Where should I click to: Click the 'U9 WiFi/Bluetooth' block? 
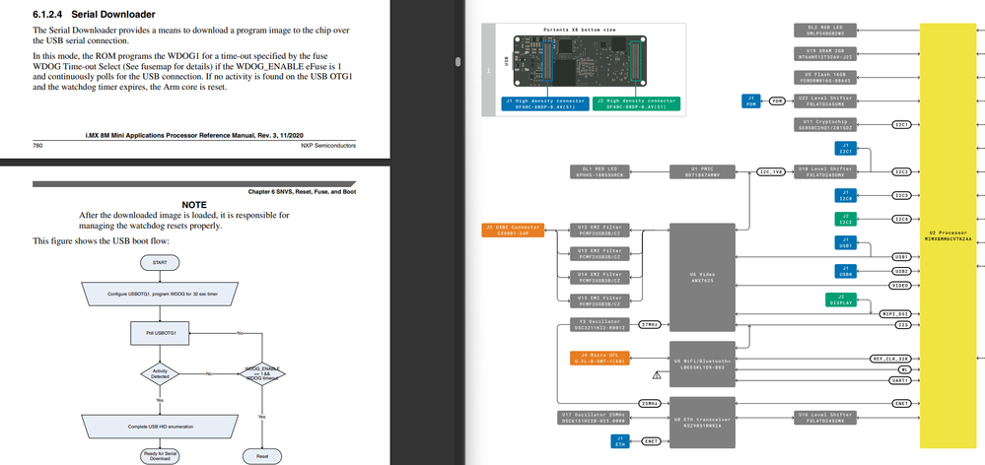(702, 365)
